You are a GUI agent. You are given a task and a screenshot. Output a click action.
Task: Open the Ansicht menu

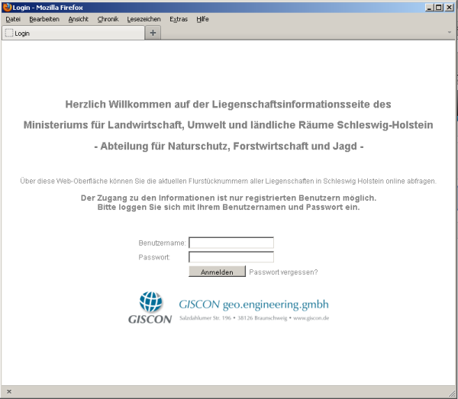(x=78, y=19)
